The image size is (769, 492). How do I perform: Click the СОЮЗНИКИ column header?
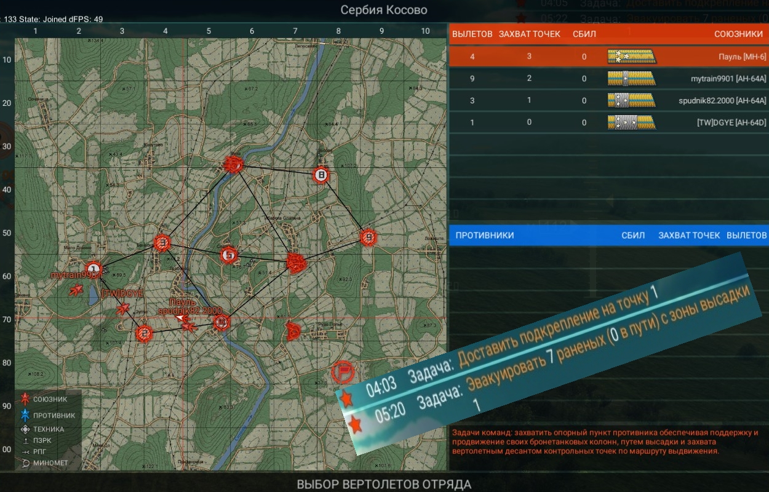click(738, 34)
